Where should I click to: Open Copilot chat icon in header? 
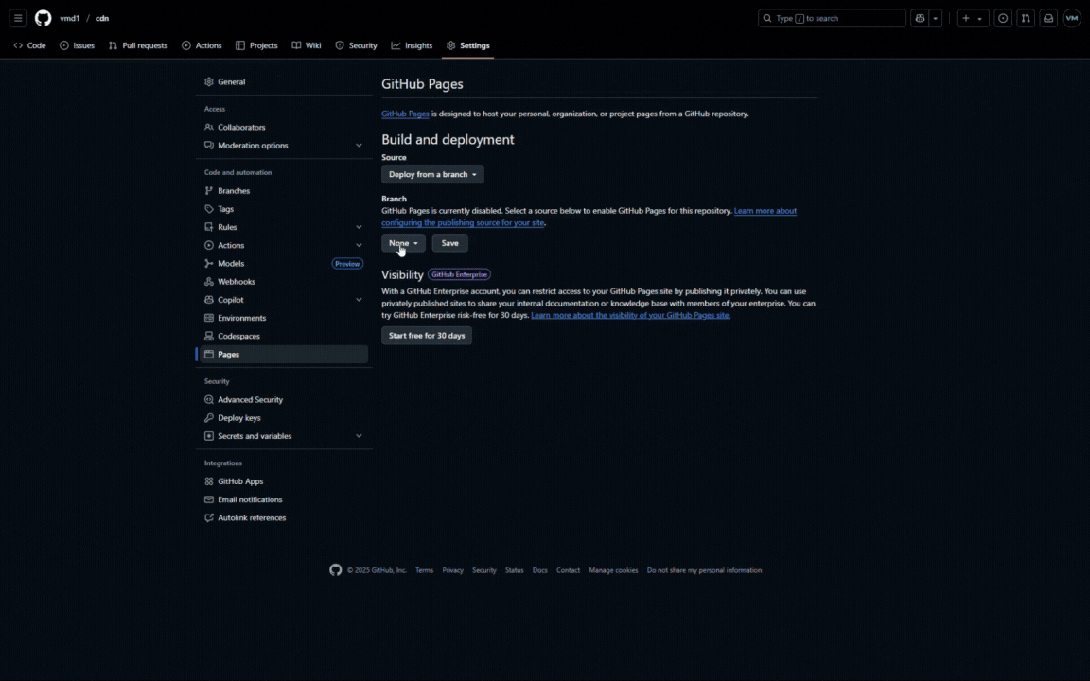tap(920, 18)
